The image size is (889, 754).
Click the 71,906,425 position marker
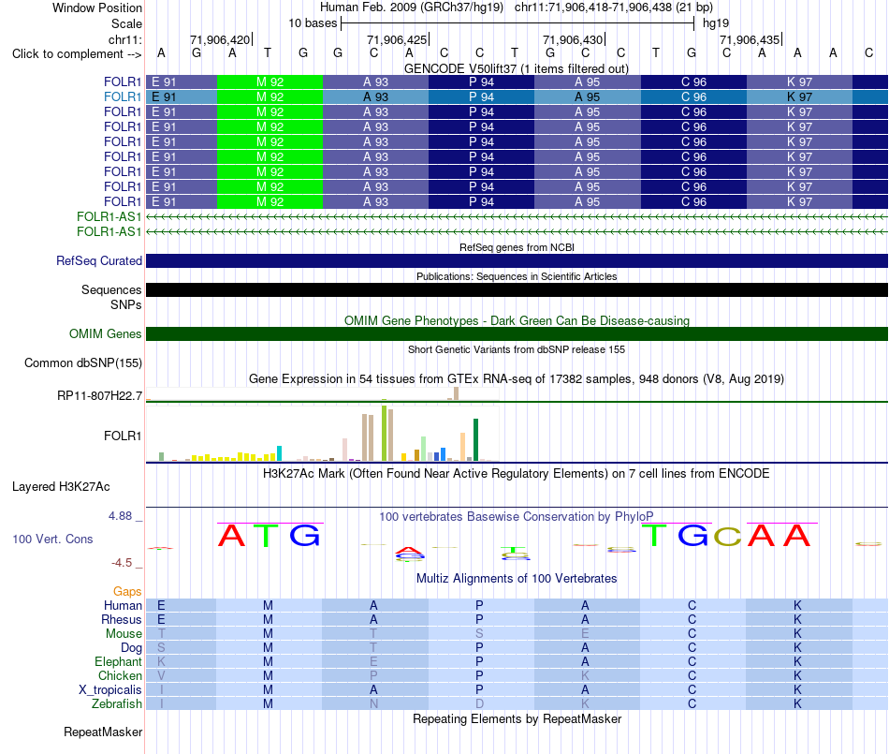398,39
